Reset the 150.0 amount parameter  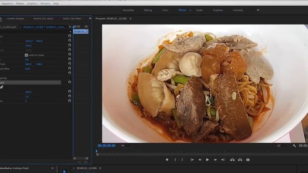coord(69,91)
